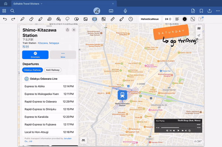222x147 pixels.
Task: Toggle shuffle in the music player
Action: pyautogui.click(x=167, y=130)
